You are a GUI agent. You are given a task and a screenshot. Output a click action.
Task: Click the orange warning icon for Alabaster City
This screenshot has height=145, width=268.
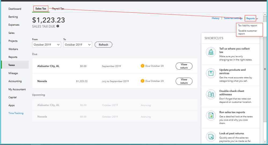[x=142, y=66]
